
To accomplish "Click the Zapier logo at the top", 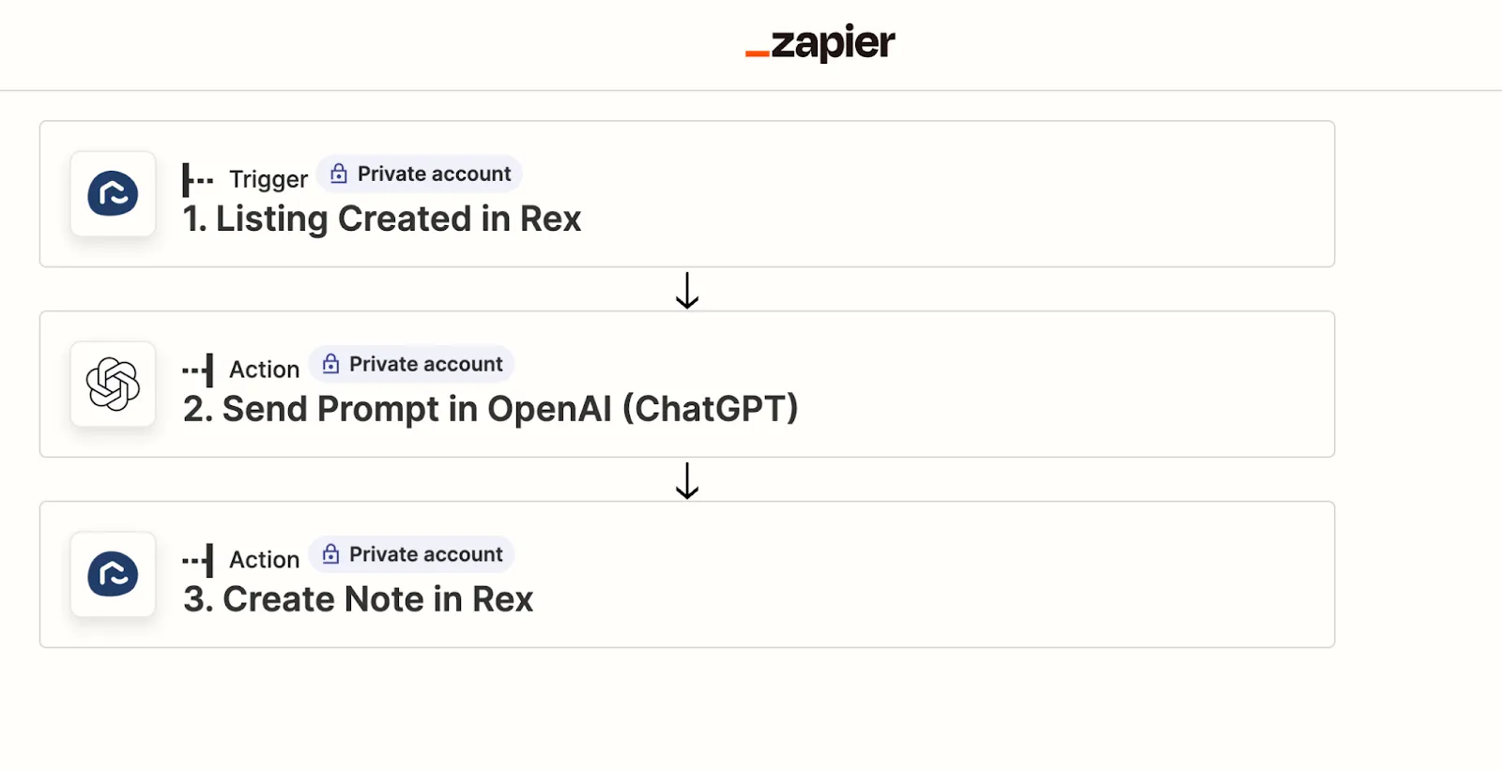I will pos(820,42).
